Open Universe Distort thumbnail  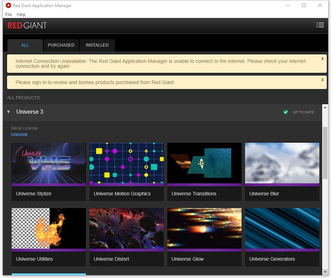coord(127,228)
